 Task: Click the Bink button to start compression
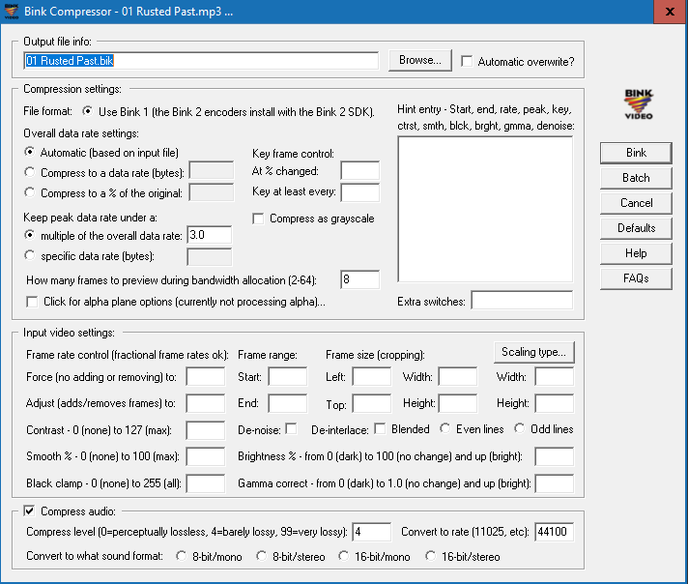click(636, 153)
